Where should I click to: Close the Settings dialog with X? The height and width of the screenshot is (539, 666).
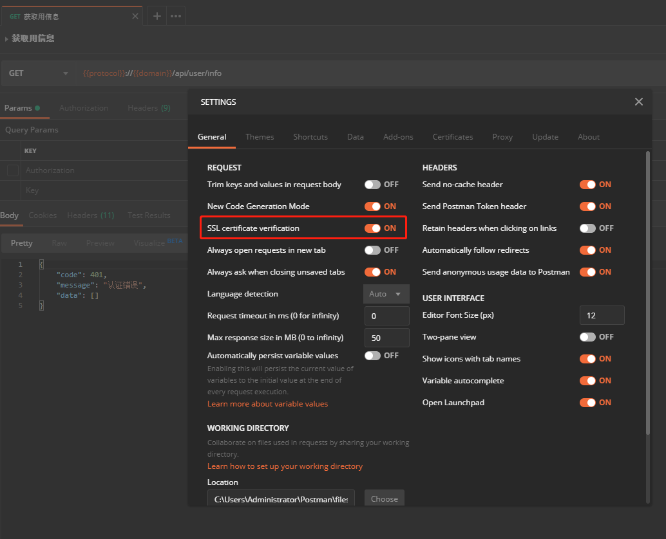tap(638, 102)
